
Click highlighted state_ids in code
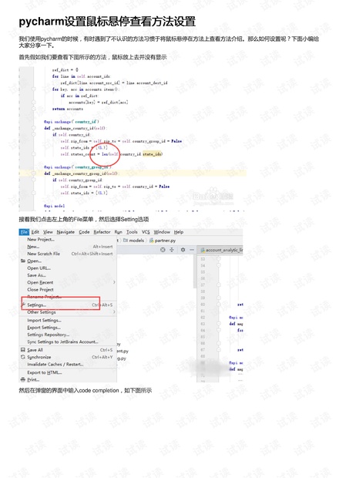(152, 154)
